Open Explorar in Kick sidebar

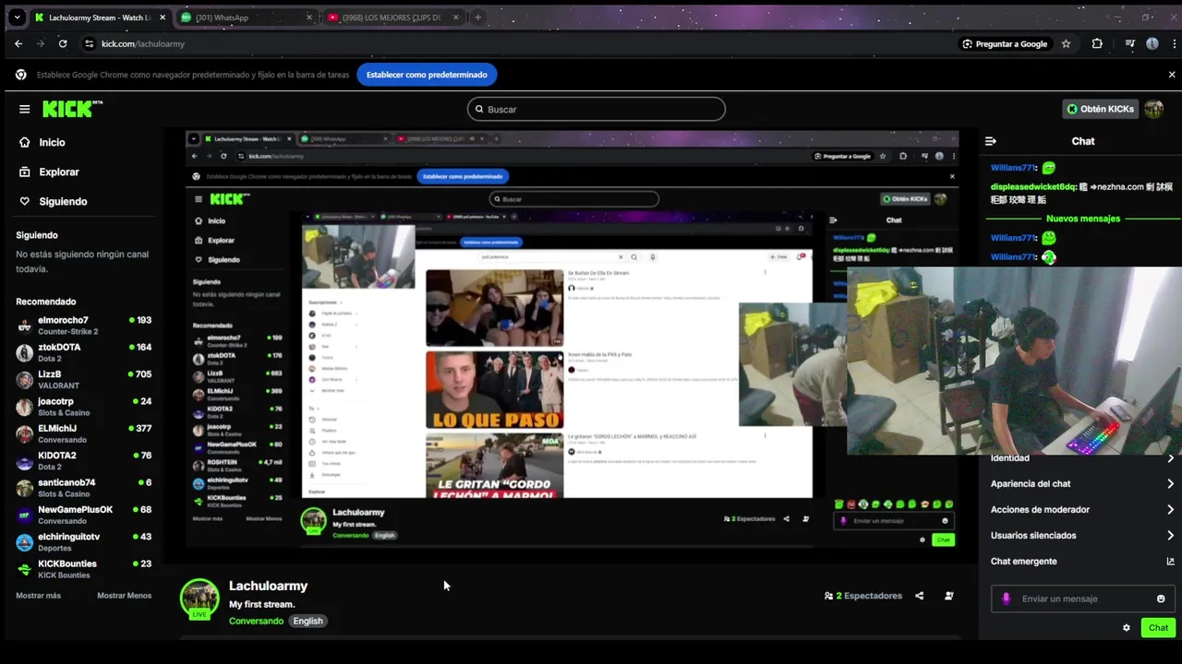(59, 172)
